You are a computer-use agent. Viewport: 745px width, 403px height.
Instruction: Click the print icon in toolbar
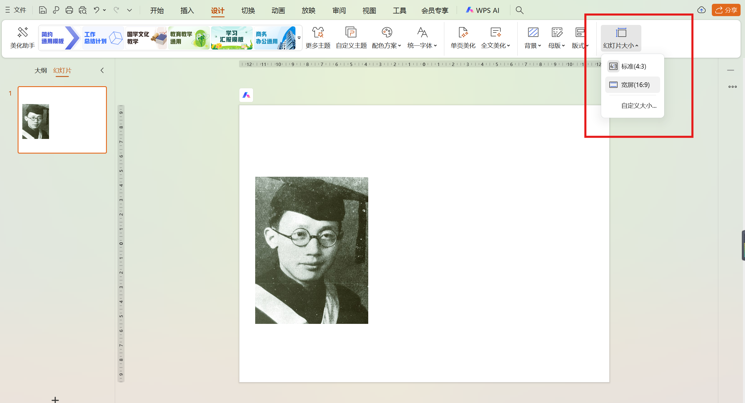click(x=69, y=10)
